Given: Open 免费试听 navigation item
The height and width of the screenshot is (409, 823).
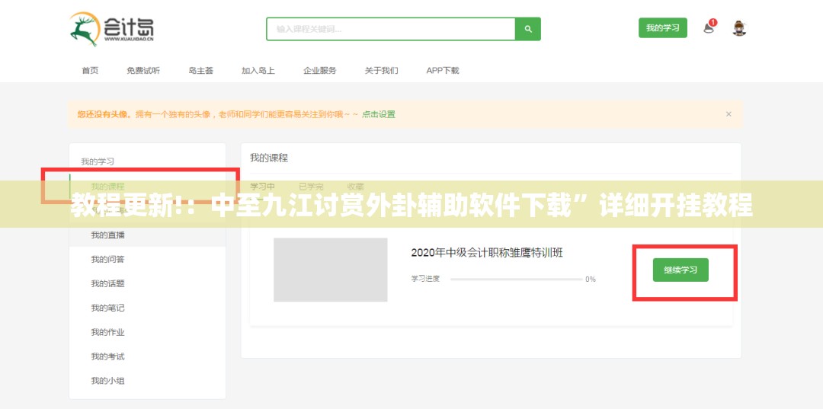Looking at the screenshot, I should [143, 70].
